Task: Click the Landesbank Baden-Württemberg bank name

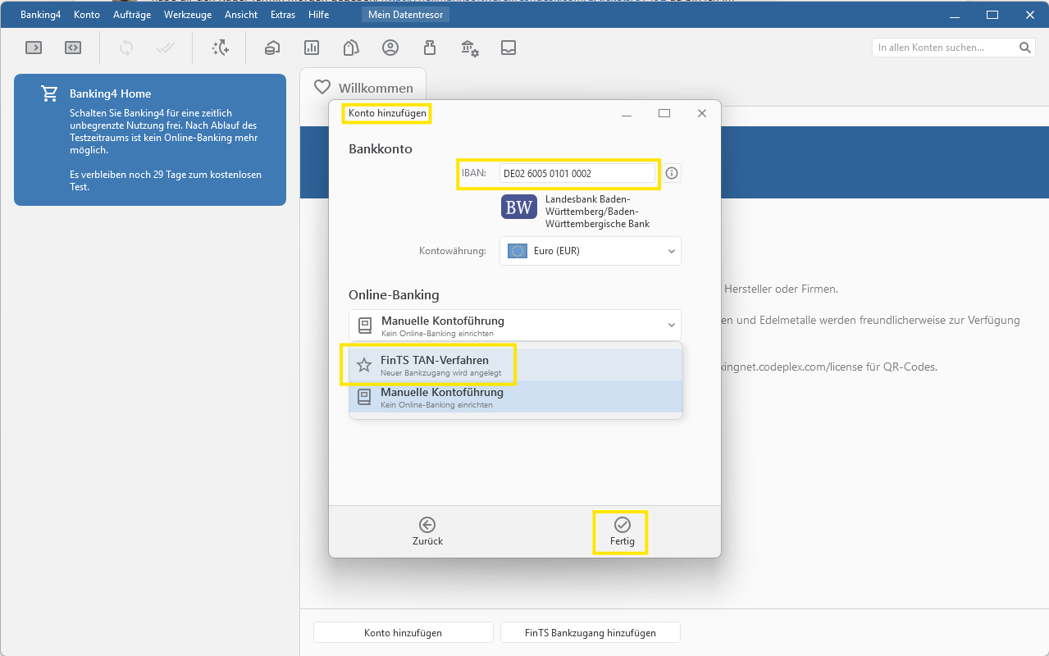Action: click(597, 212)
